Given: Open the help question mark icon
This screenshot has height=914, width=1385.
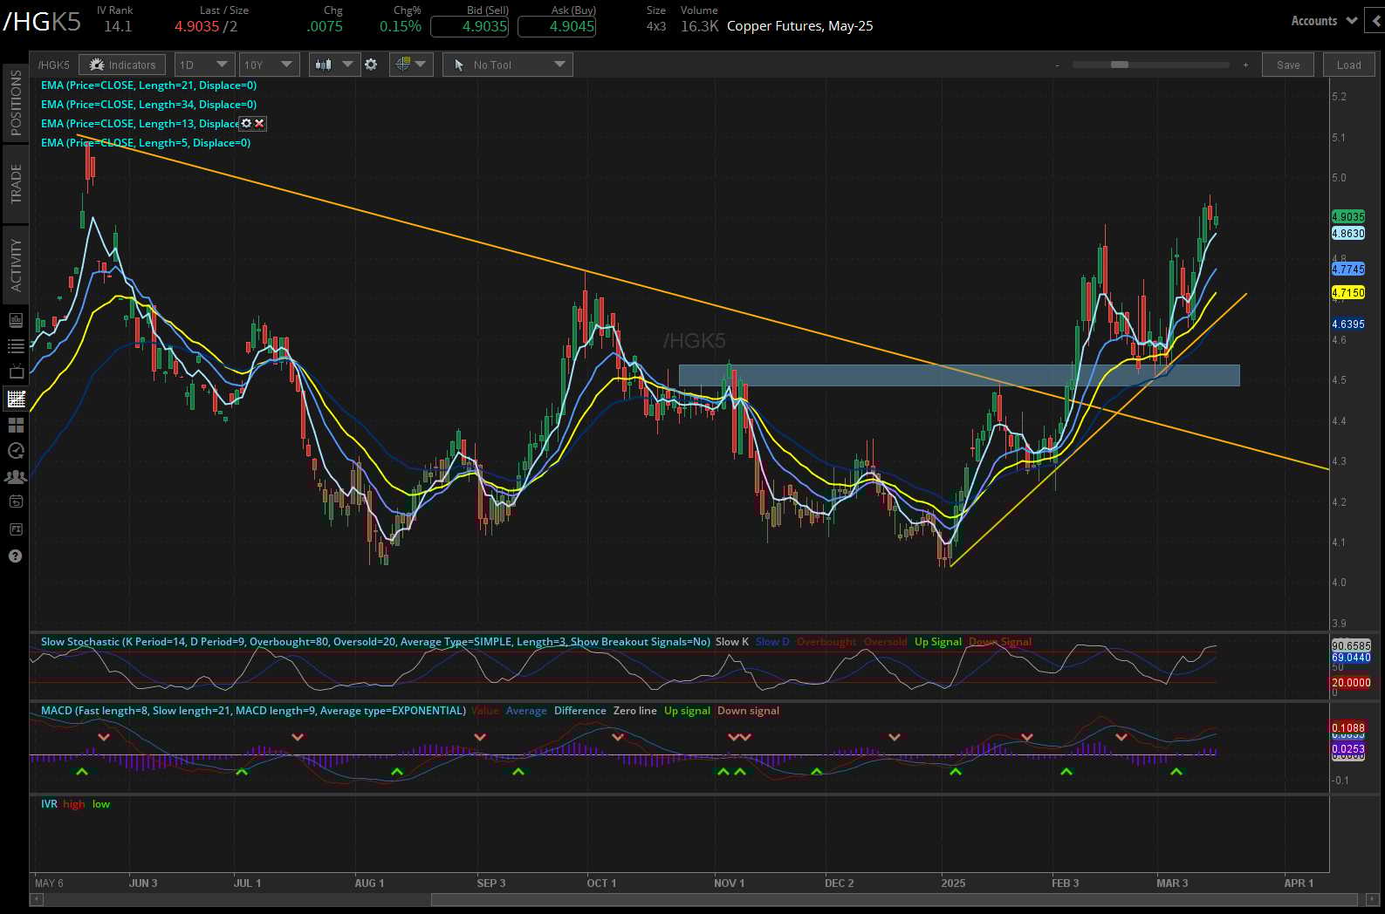Looking at the screenshot, I should pos(16,556).
